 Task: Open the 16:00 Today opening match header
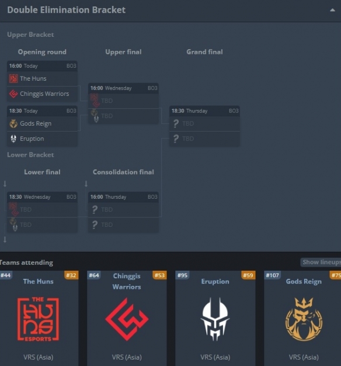pos(42,66)
